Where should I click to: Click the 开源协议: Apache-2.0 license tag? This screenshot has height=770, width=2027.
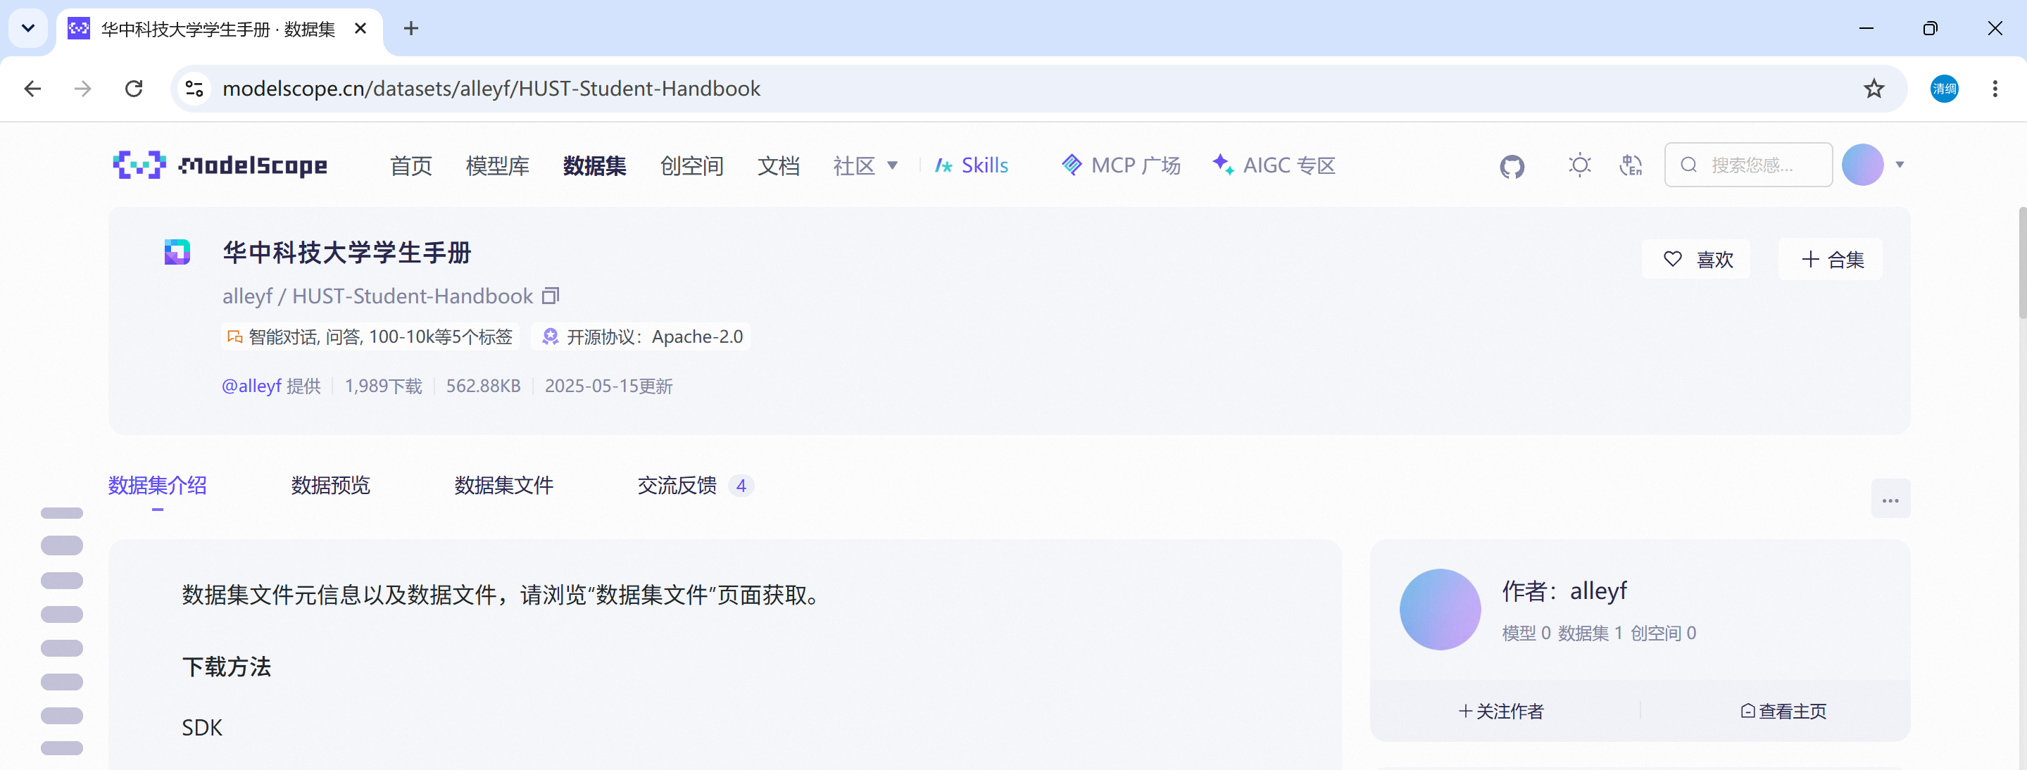point(641,336)
